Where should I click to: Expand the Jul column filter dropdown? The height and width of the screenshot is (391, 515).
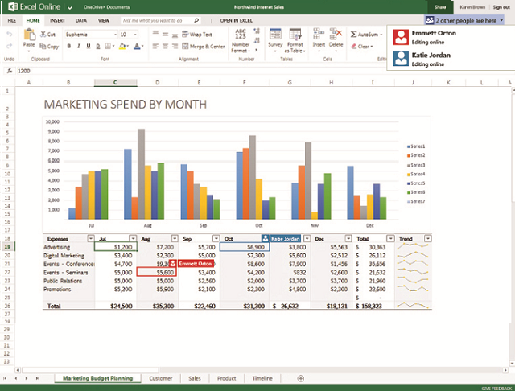coord(131,238)
